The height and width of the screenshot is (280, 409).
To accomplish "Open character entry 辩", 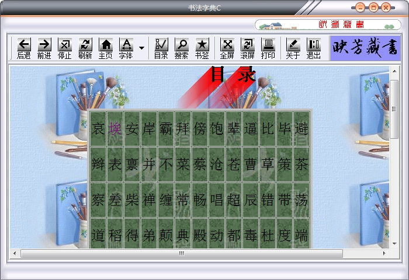I will pos(98,164).
